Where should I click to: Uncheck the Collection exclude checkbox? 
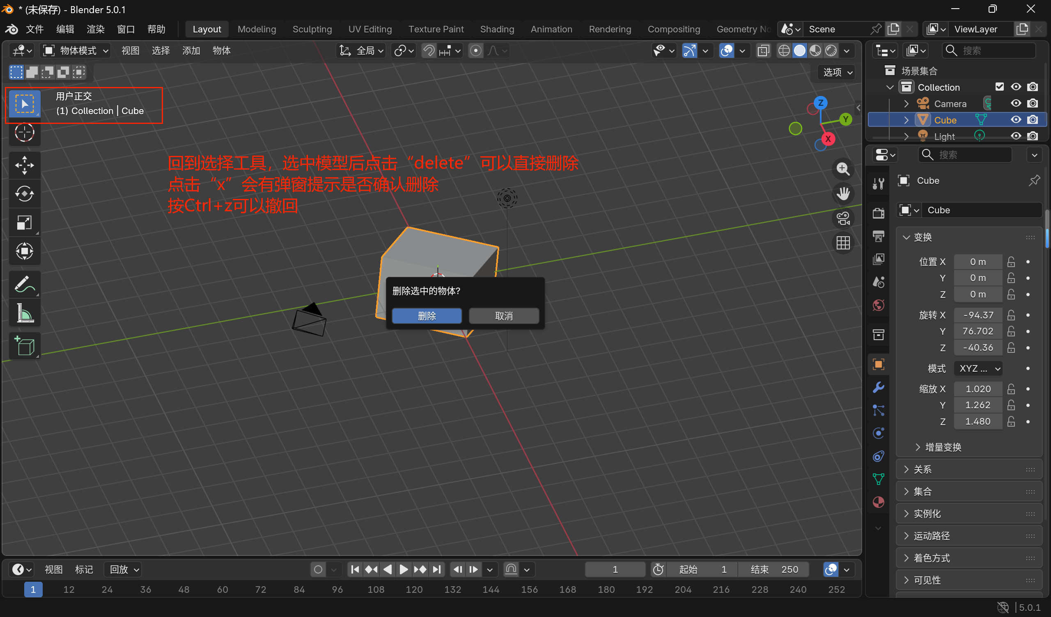1000,87
